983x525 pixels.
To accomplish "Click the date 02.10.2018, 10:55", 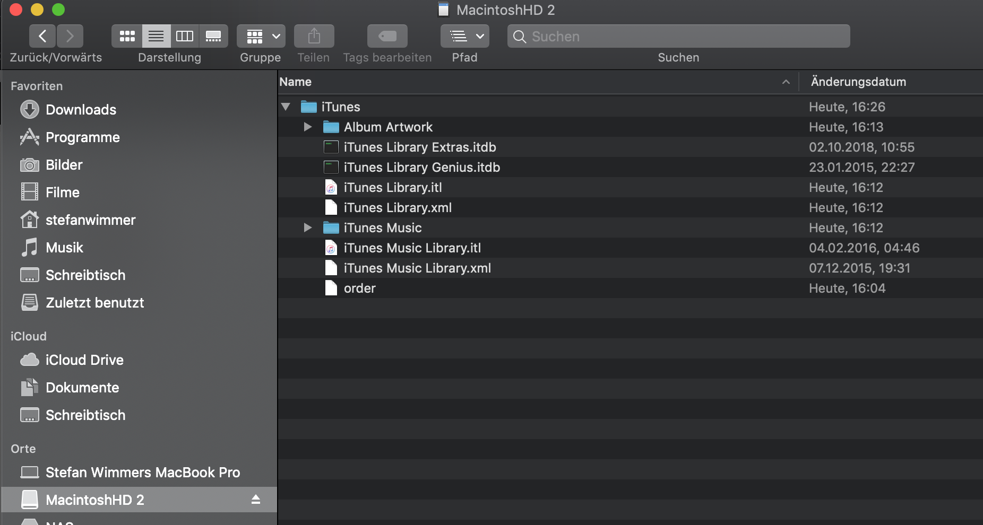I will coord(862,147).
